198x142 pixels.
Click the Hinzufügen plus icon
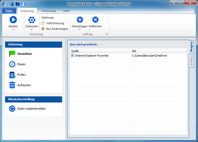click(x=80, y=19)
